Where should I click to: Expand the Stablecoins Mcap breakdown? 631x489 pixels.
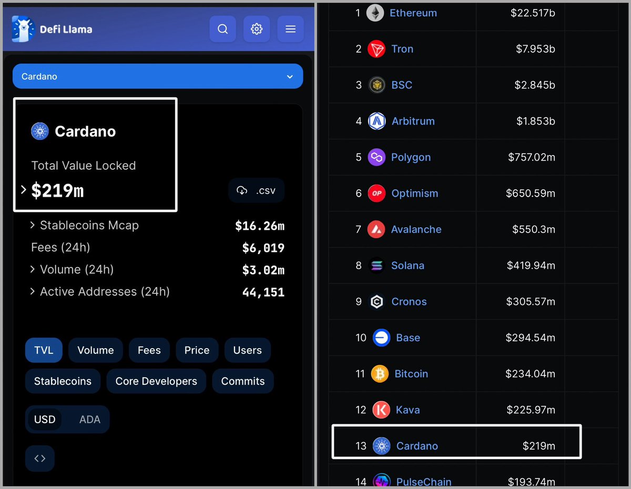coord(33,225)
